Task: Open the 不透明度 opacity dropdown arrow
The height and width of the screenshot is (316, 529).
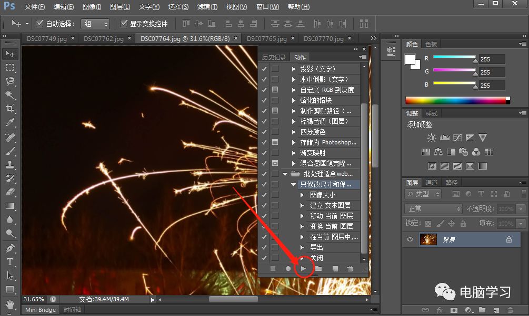Action: (x=521, y=209)
